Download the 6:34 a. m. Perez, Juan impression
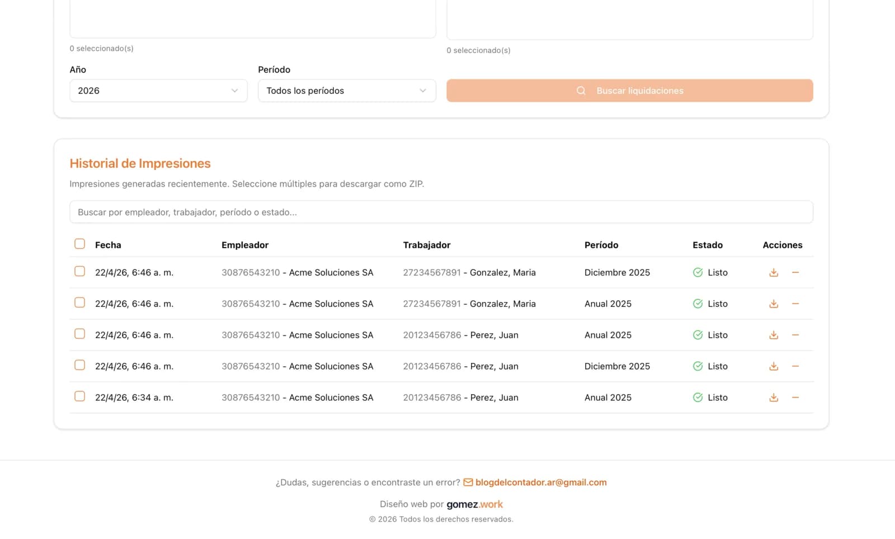 774,398
